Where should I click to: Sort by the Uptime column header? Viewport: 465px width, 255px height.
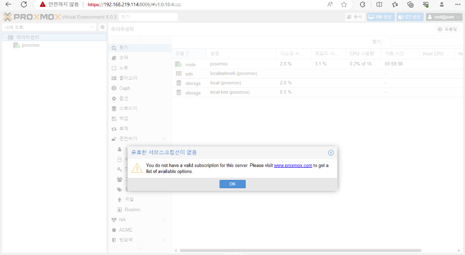400,54
